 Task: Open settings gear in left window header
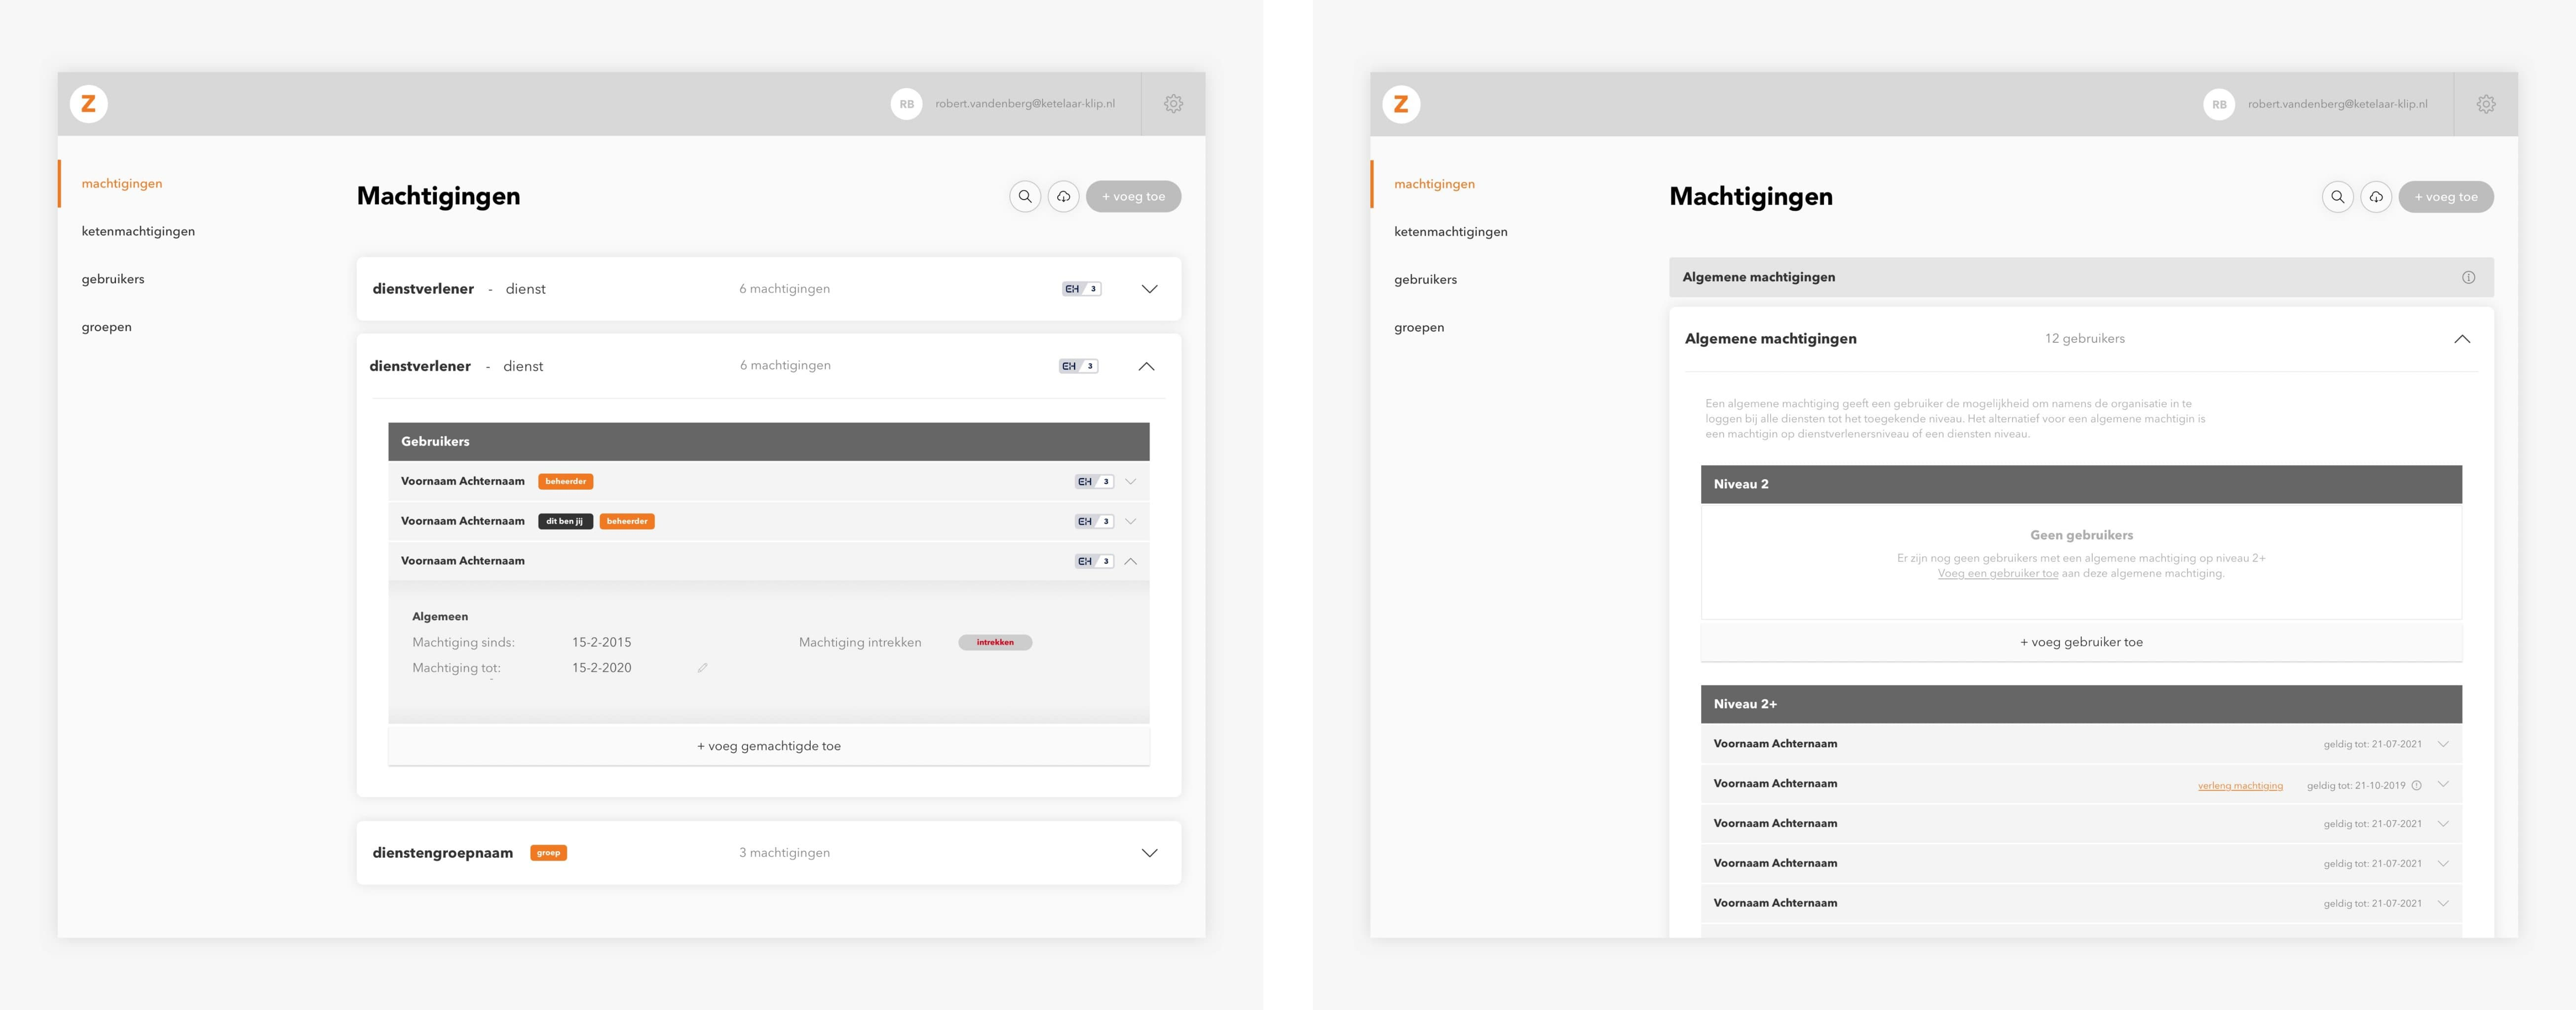(x=1174, y=104)
